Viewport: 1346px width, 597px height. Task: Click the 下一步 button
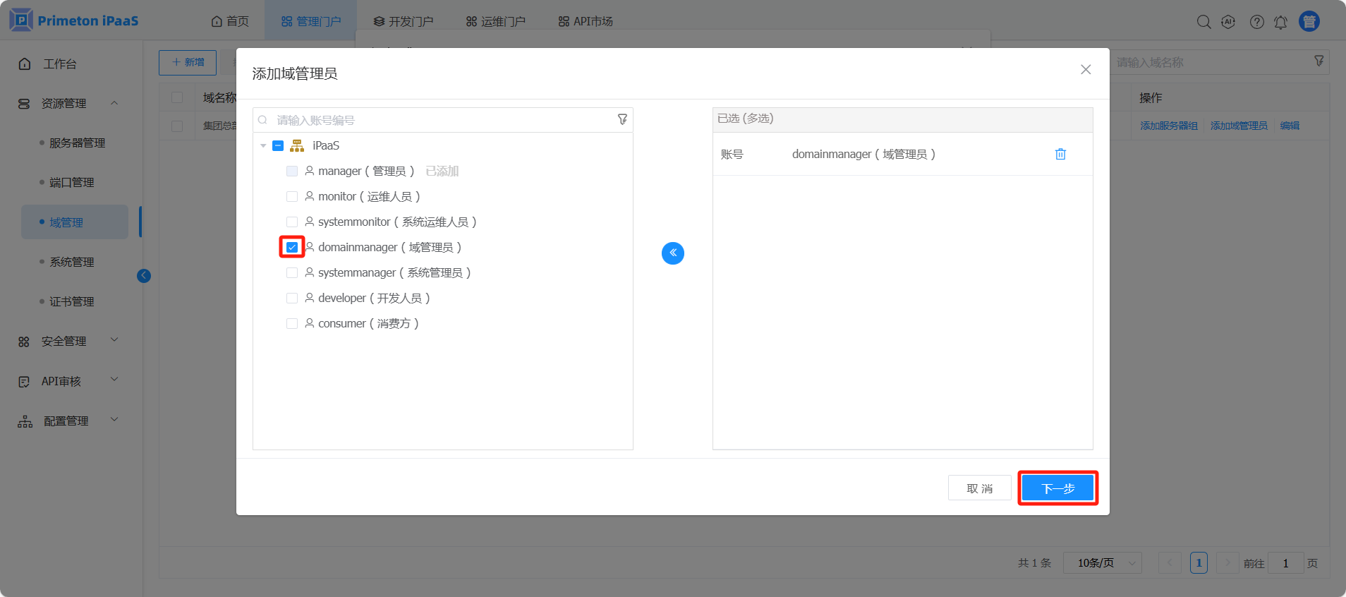coord(1057,488)
